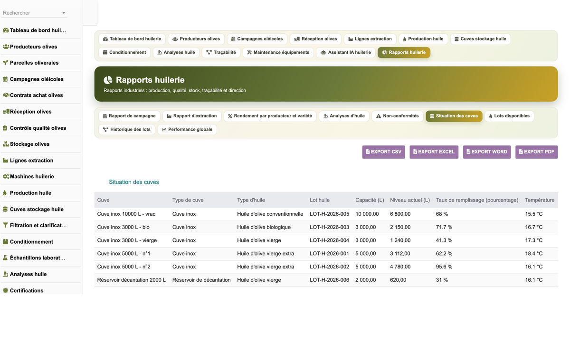Click the file icon on EXPORT WORD
Screen dimensions: 570x353
[x=468, y=152]
